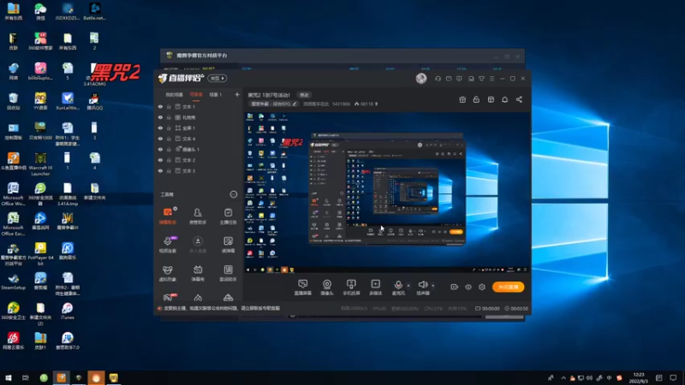Click the unlock padlock icon above preview

476,99
